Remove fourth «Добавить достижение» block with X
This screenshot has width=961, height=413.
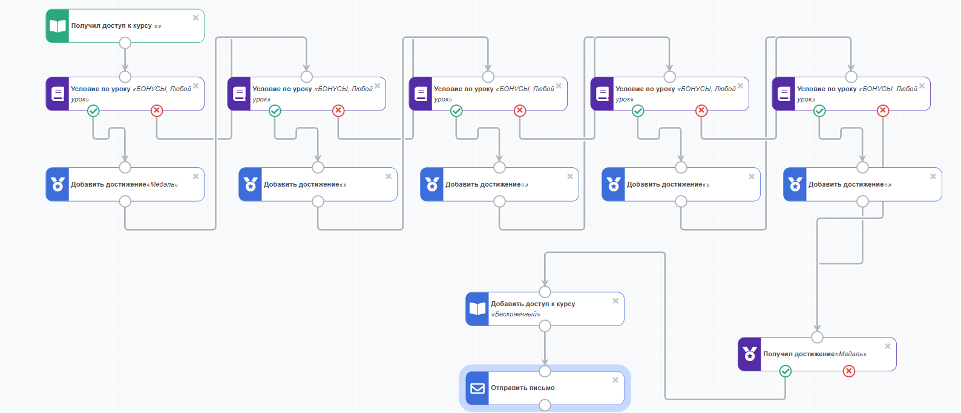click(x=752, y=176)
